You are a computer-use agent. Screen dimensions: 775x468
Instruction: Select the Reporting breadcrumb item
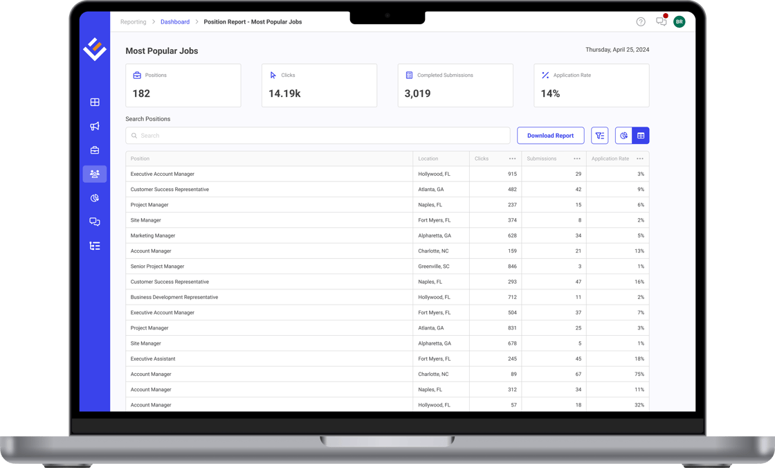point(133,21)
